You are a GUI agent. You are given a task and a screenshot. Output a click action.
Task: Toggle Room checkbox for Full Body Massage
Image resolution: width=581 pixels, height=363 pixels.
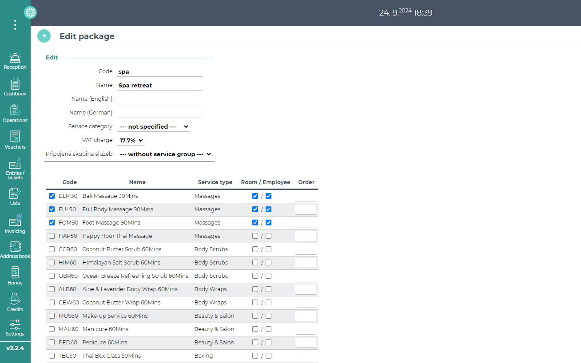click(255, 209)
